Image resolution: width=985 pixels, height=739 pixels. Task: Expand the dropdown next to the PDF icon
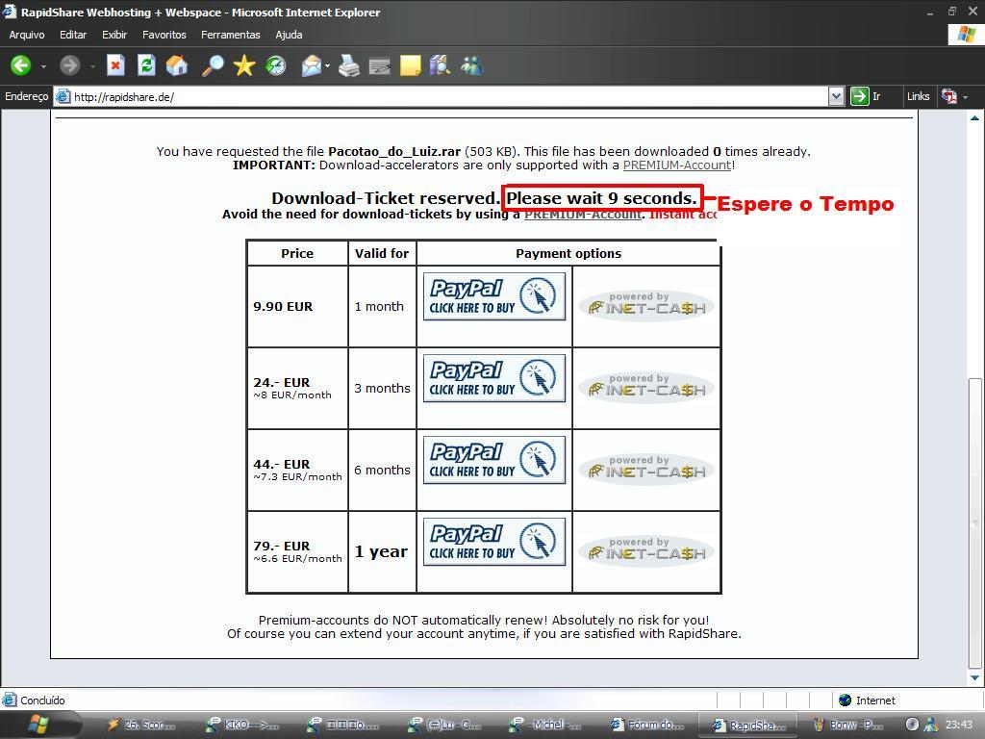(965, 97)
